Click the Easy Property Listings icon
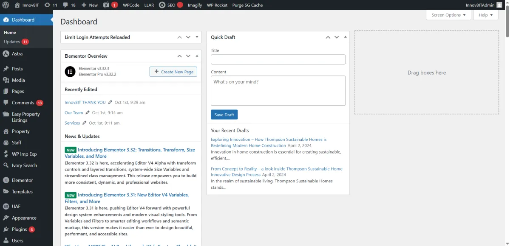This screenshot has width=510, height=246. pos(6,114)
